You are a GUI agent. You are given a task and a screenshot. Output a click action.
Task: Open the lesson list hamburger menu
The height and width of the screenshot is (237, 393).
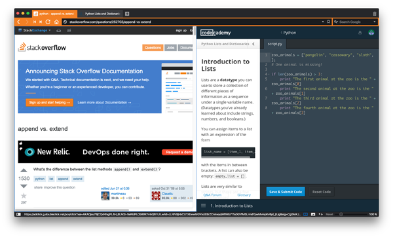click(x=203, y=206)
